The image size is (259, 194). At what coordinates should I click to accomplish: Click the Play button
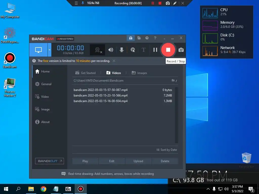point(85,161)
